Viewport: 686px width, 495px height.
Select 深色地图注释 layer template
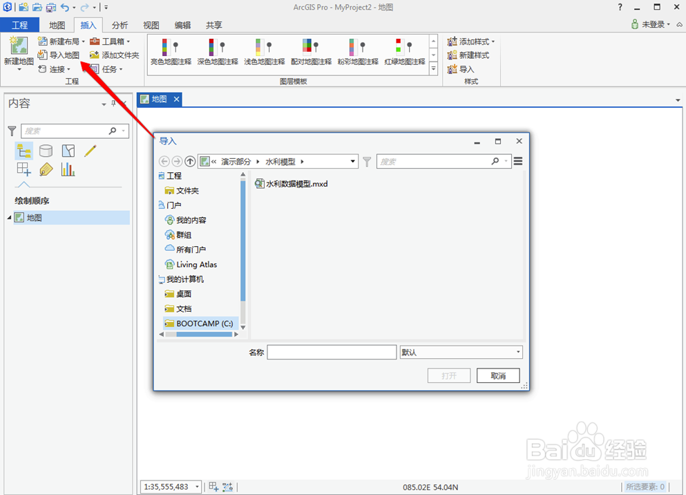[x=218, y=52]
